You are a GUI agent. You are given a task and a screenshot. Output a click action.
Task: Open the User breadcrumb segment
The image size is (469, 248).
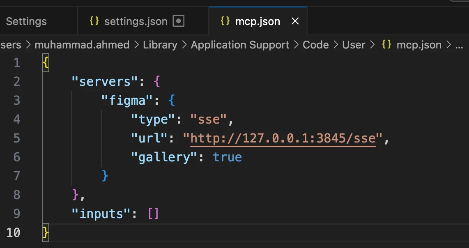pyautogui.click(x=354, y=45)
